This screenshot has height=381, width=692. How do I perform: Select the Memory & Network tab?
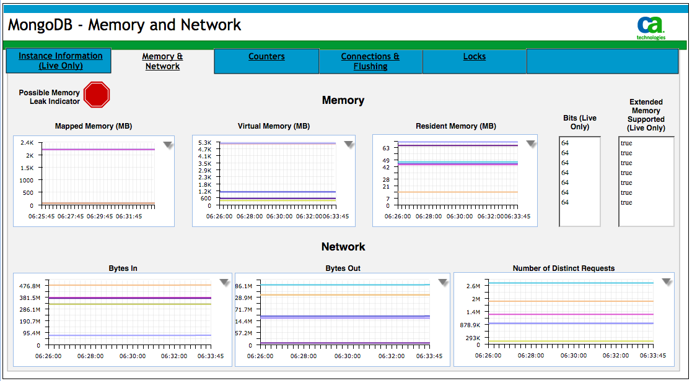[x=162, y=61]
